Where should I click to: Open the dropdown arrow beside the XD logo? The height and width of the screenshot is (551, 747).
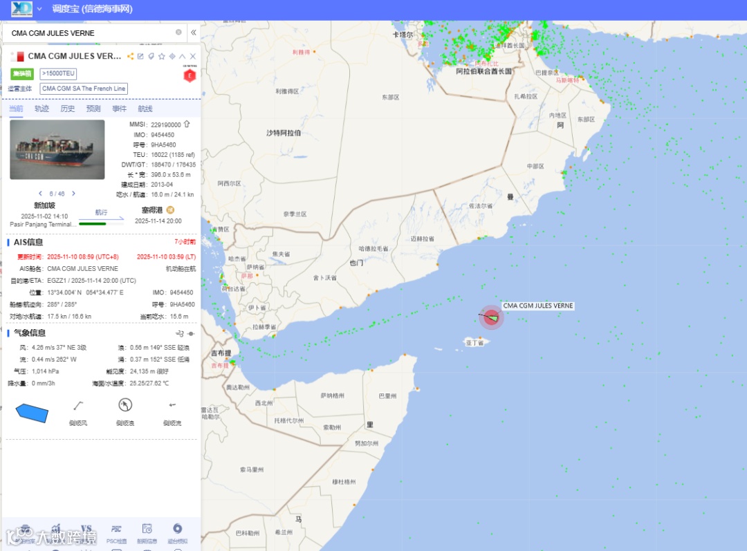tap(39, 9)
